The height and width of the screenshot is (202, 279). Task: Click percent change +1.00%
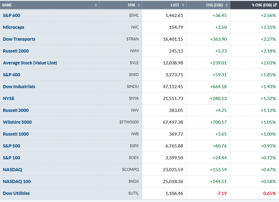pos(268,134)
